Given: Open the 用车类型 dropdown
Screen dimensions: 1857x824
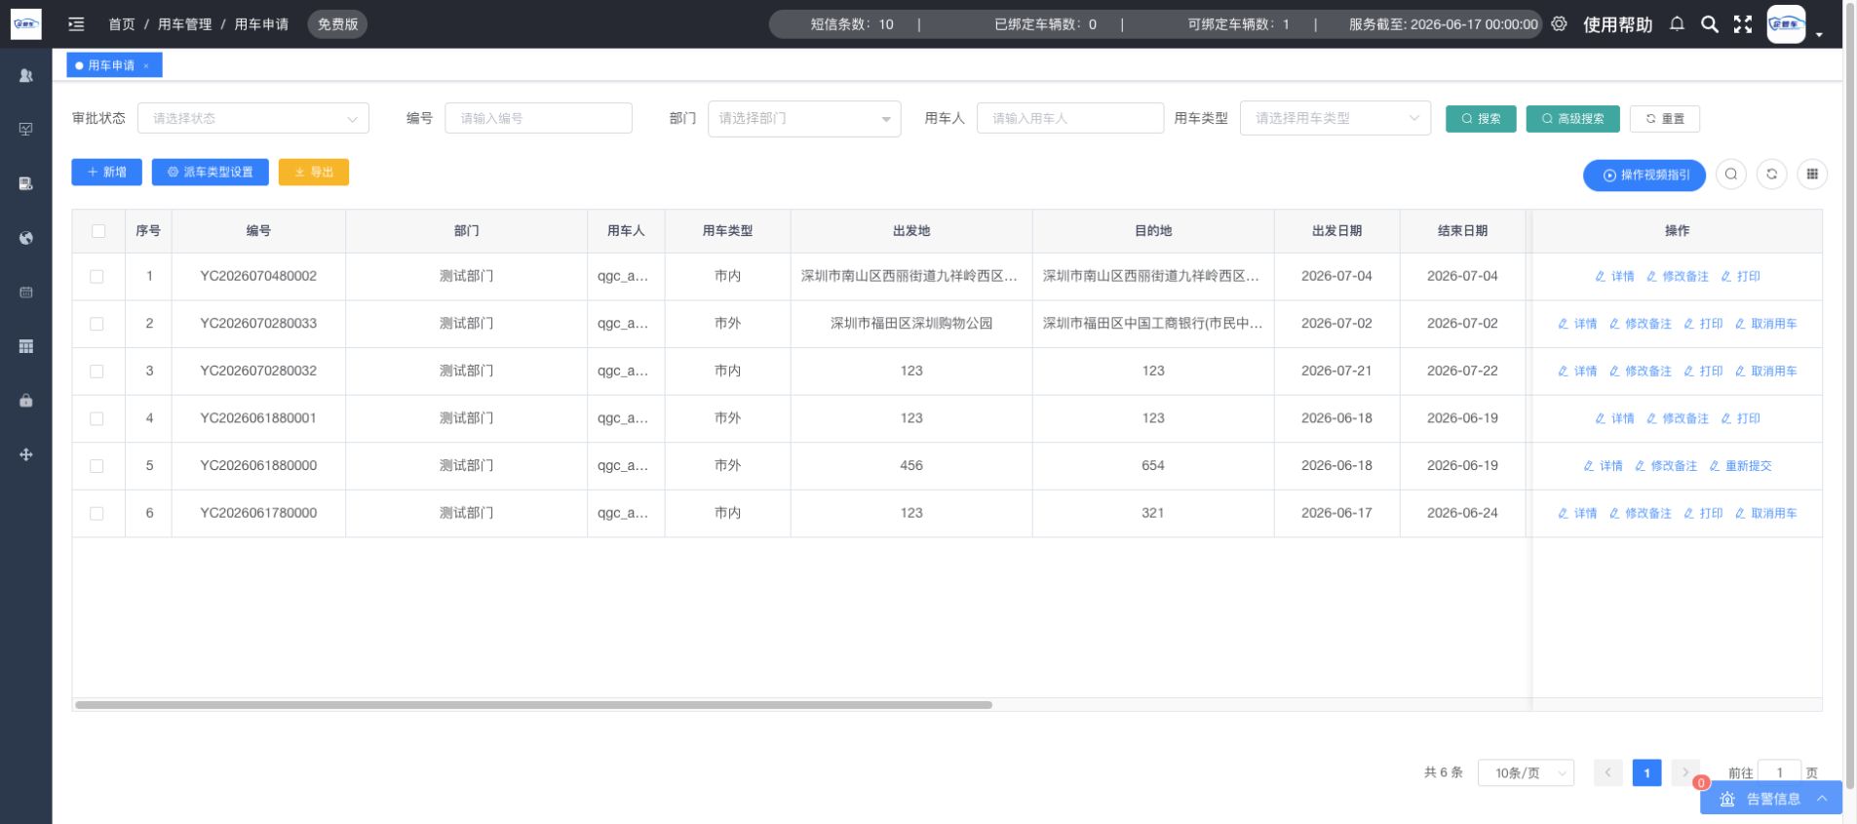Looking at the screenshot, I should (x=1335, y=118).
